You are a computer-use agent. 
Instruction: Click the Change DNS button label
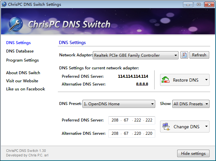pyautogui.click(x=186, y=127)
